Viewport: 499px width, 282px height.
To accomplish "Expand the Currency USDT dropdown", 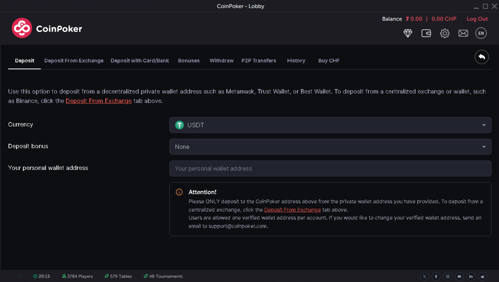I will (x=330, y=125).
